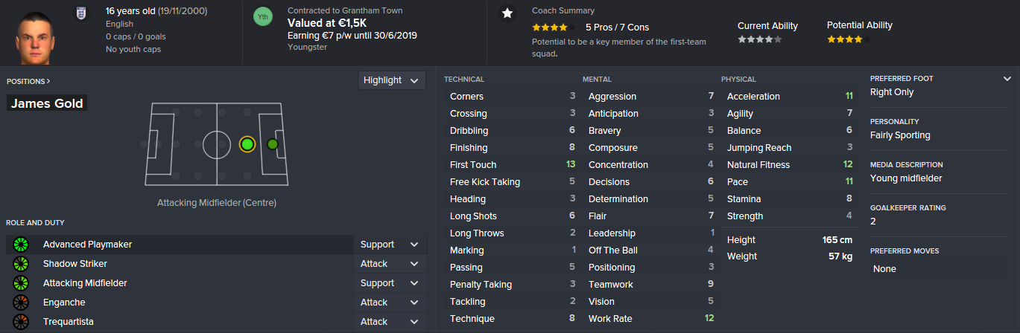Screen dimensions: 1020x333
Task: Click the green Yth youth contract badge
Action: [x=263, y=16]
